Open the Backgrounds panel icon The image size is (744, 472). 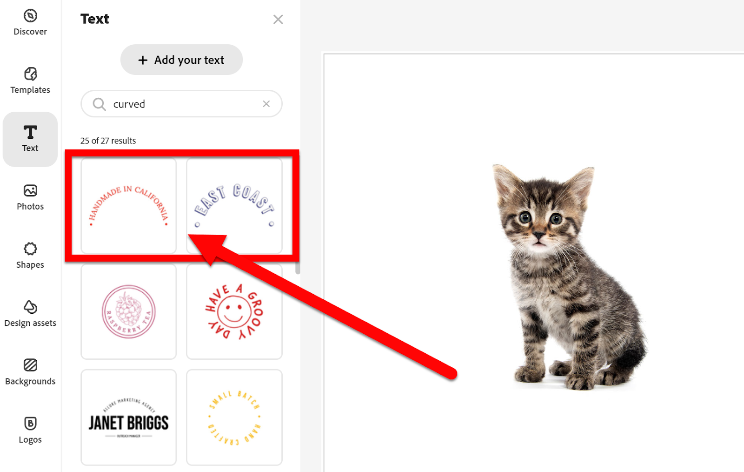[30, 365]
